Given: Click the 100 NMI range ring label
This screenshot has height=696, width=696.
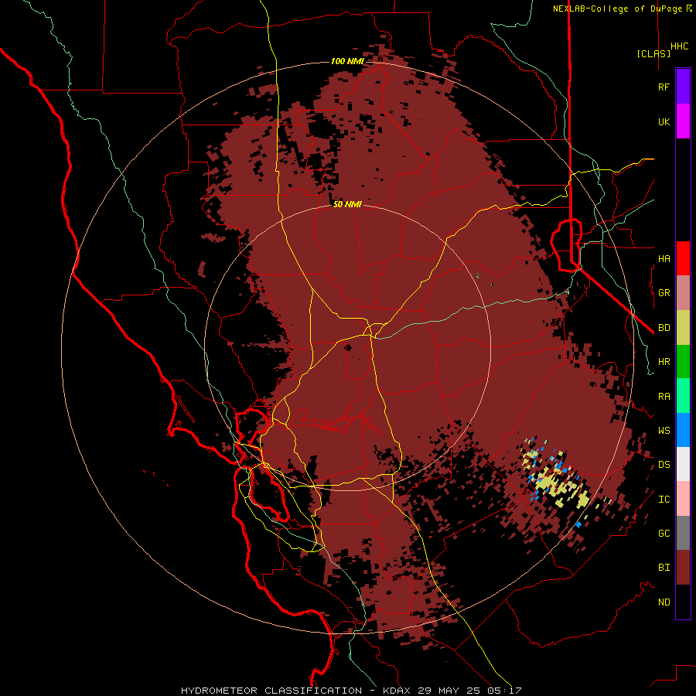Looking at the screenshot, I should (347, 61).
